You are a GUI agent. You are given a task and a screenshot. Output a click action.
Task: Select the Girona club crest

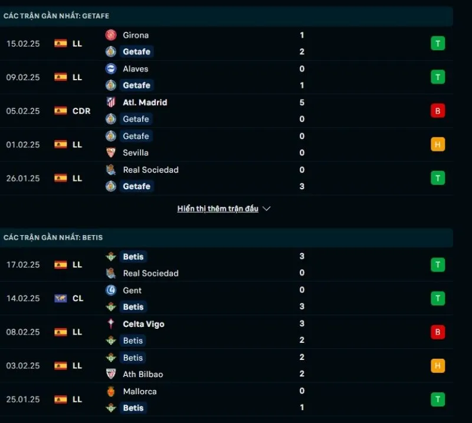pyautogui.click(x=110, y=35)
